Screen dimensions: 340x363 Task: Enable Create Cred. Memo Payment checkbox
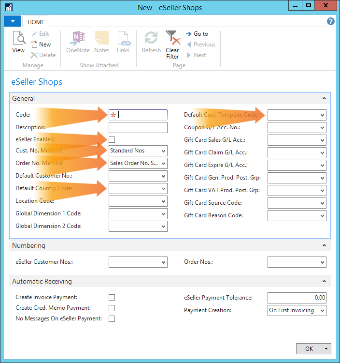tap(112, 308)
